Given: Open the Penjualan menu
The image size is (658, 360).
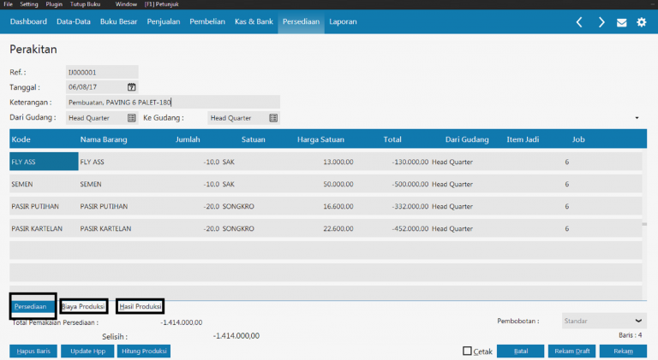Looking at the screenshot, I should (164, 21).
